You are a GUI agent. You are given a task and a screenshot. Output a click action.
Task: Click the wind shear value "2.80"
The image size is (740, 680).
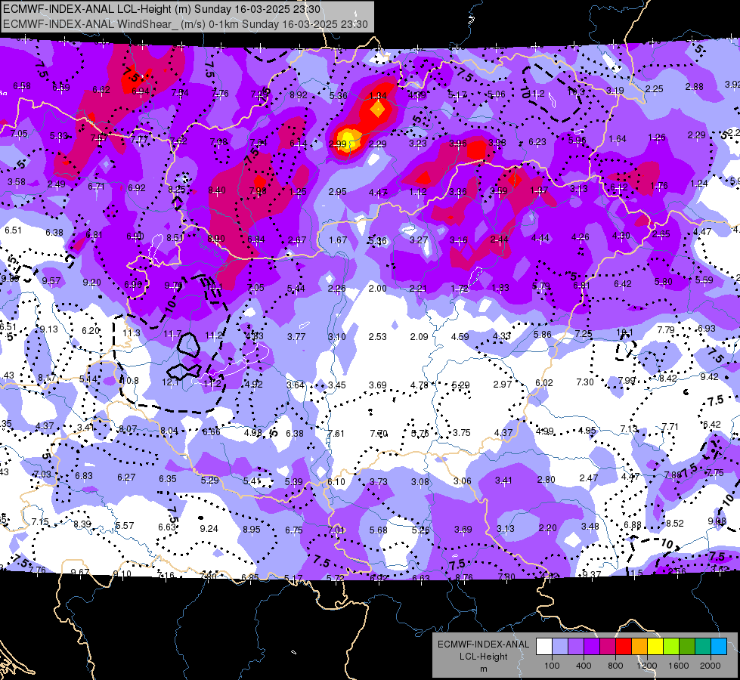point(546,480)
